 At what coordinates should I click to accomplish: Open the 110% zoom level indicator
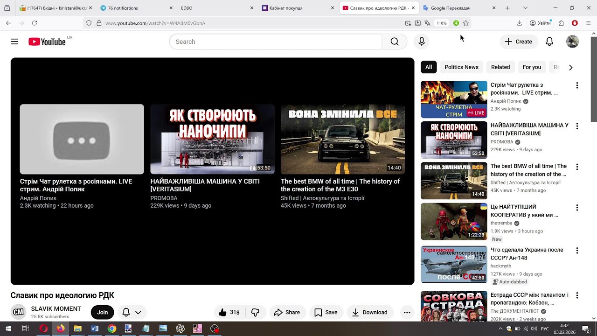(x=442, y=23)
